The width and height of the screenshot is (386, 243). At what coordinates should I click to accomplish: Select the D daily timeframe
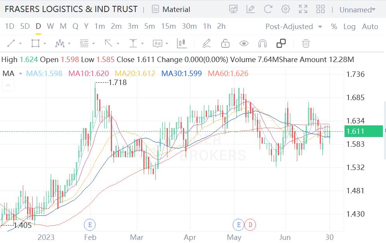[38, 26]
